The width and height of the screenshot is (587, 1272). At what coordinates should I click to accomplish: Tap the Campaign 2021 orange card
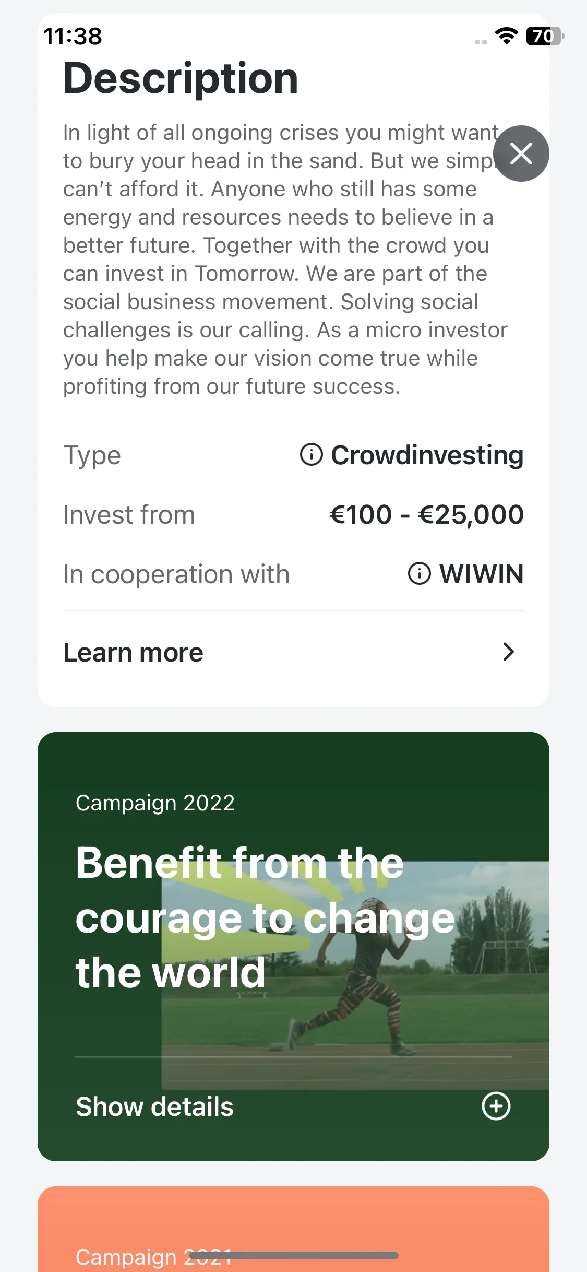click(293, 1229)
